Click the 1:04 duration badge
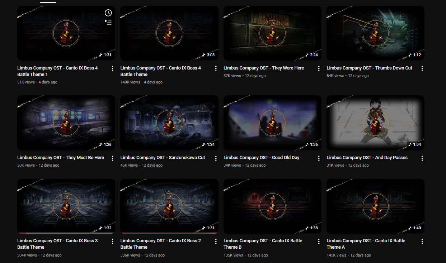The image size is (446, 263). tap(414, 144)
